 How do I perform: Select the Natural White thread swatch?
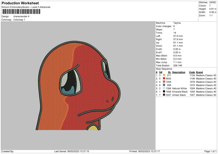pyautogui.click(x=164, y=88)
